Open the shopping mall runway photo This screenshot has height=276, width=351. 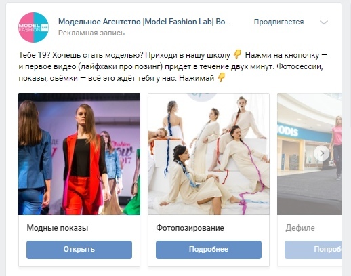pos(309,154)
